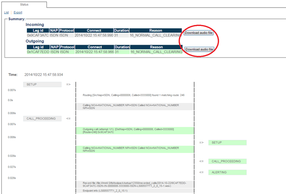Screen dimensions: 286x194
Task: Click the Duration header in the Incoming table
Action: (x=122, y=31)
